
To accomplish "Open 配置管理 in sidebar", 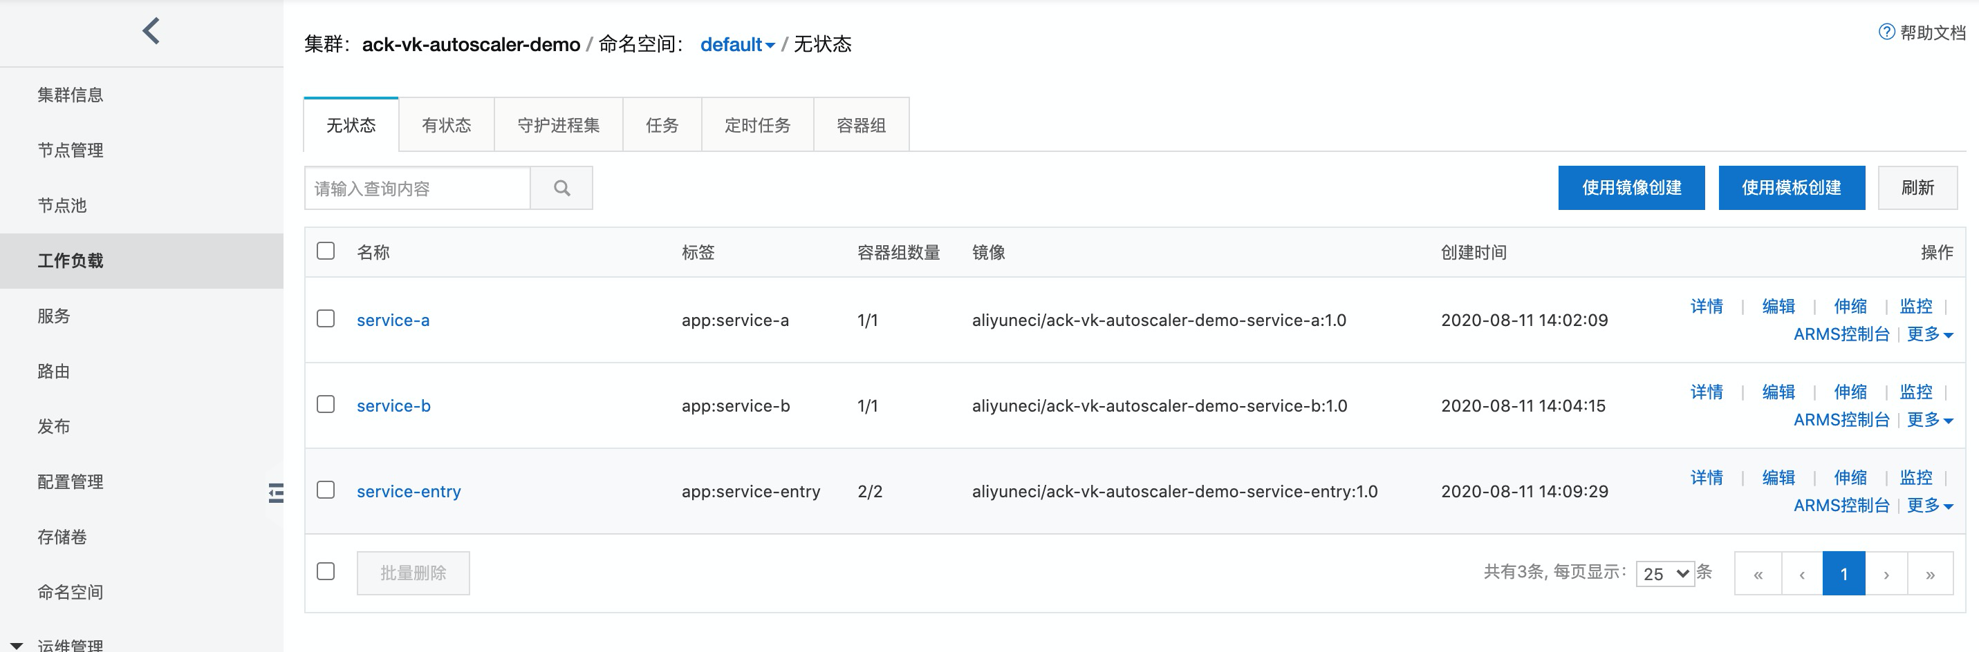I will (x=70, y=481).
